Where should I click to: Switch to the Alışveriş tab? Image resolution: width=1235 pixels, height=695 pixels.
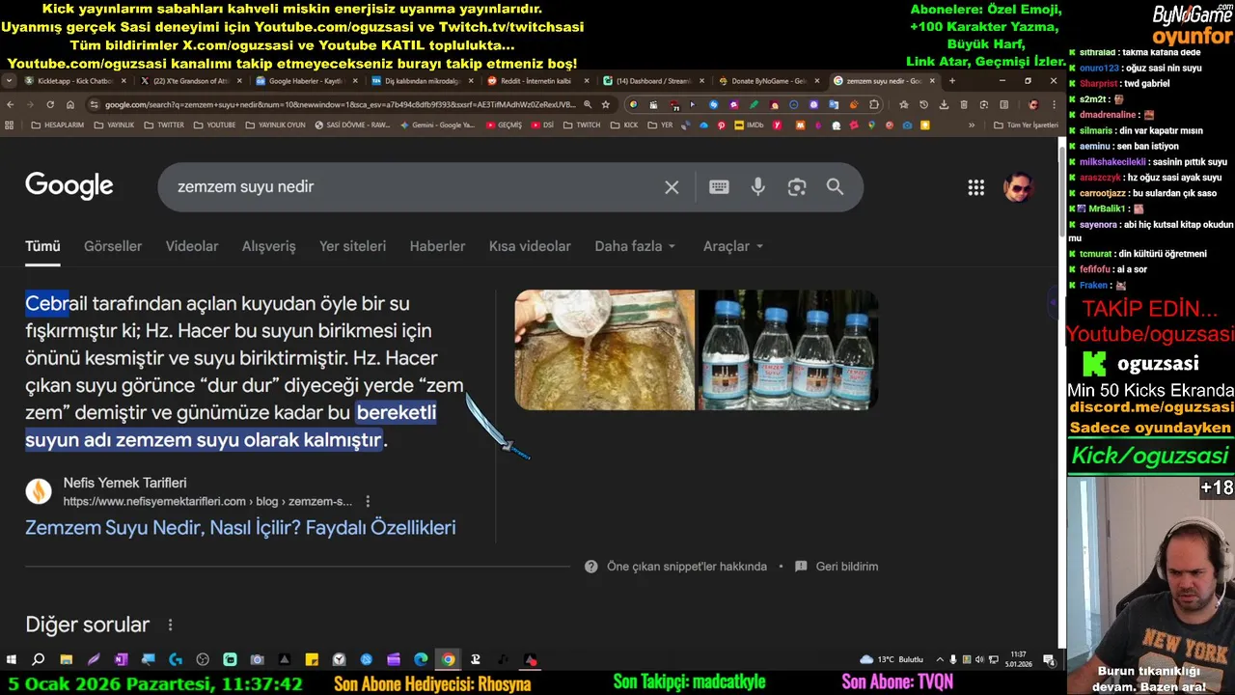tap(269, 246)
